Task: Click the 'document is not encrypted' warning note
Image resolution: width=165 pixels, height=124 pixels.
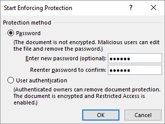Action: [x=86, y=46]
